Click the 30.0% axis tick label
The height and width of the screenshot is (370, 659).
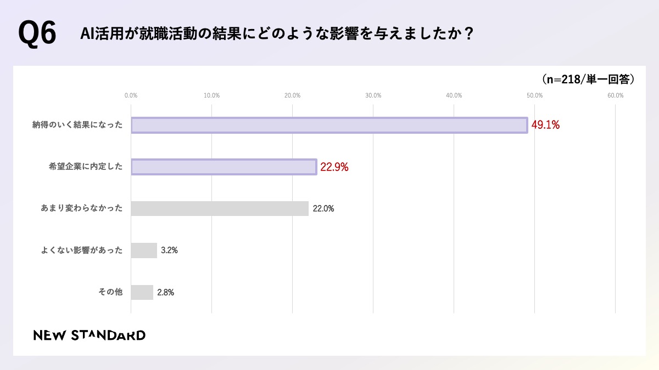pyautogui.click(x=373, y=95)
